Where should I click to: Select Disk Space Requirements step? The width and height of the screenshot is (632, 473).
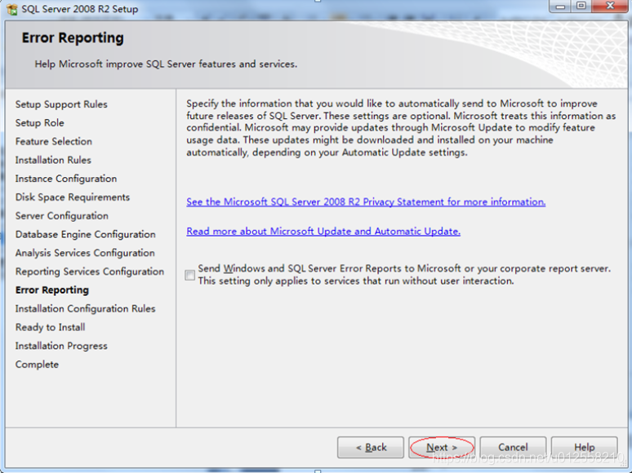pyautogui.click(x=73, y=197)
